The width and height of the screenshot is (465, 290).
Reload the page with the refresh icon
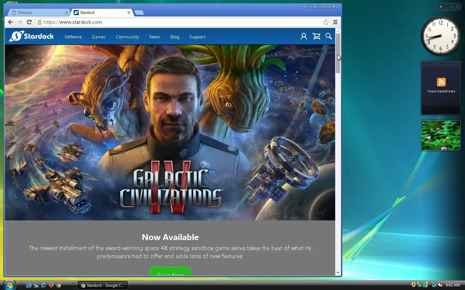(29, 22)
